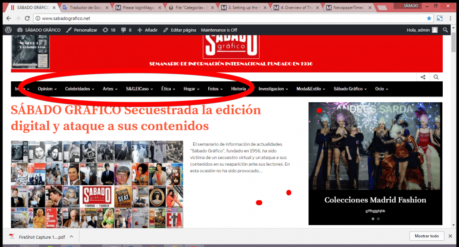The image size is (459, 247).
Task: Switch to Traductor de Google tab
Action: (86, 8)
